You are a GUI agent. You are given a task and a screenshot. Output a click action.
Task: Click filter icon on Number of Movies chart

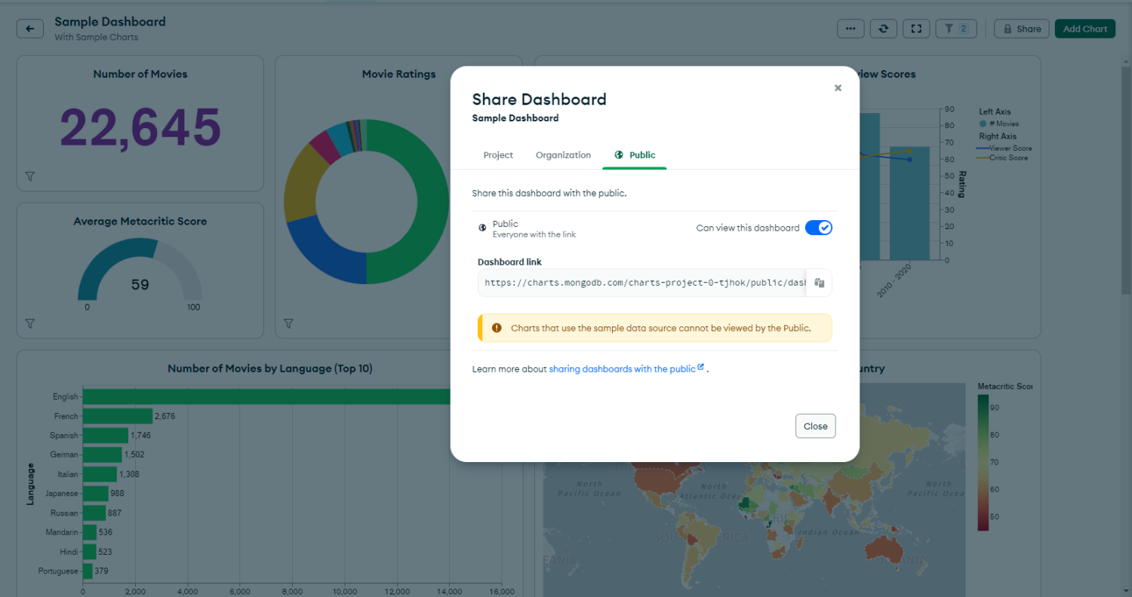pyautogui.click(x=30, y=176)
